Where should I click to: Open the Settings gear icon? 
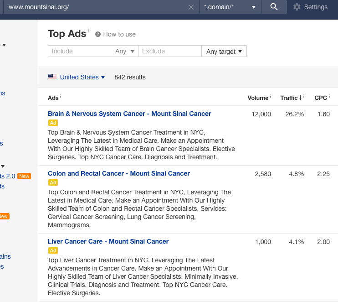click(x=297, y=7)
